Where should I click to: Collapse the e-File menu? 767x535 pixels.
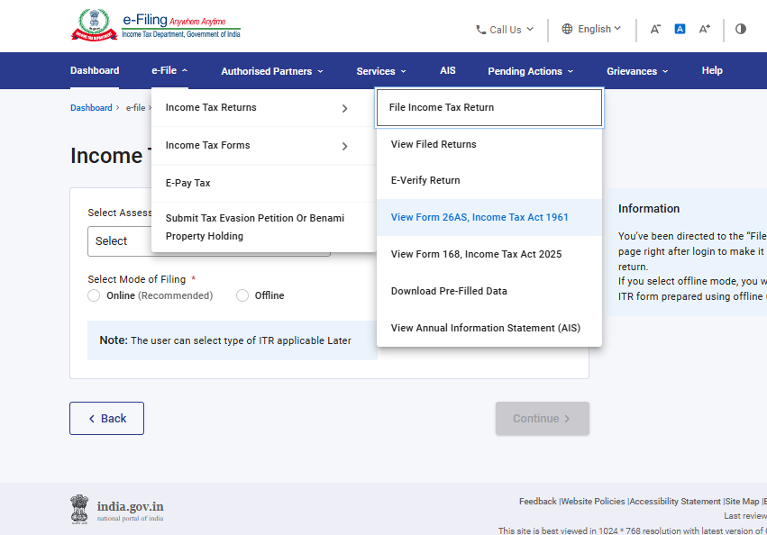(169, 70)
